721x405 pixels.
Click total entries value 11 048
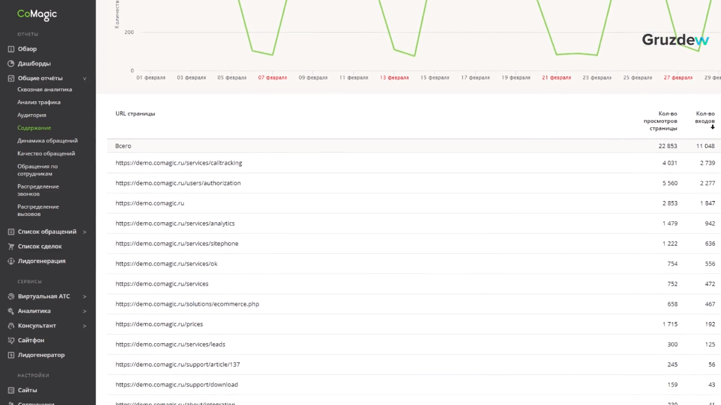pos(705,146)
